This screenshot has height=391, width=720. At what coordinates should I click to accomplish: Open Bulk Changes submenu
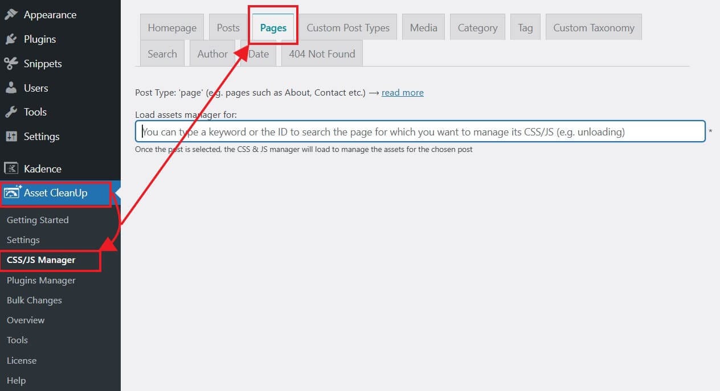34,301
